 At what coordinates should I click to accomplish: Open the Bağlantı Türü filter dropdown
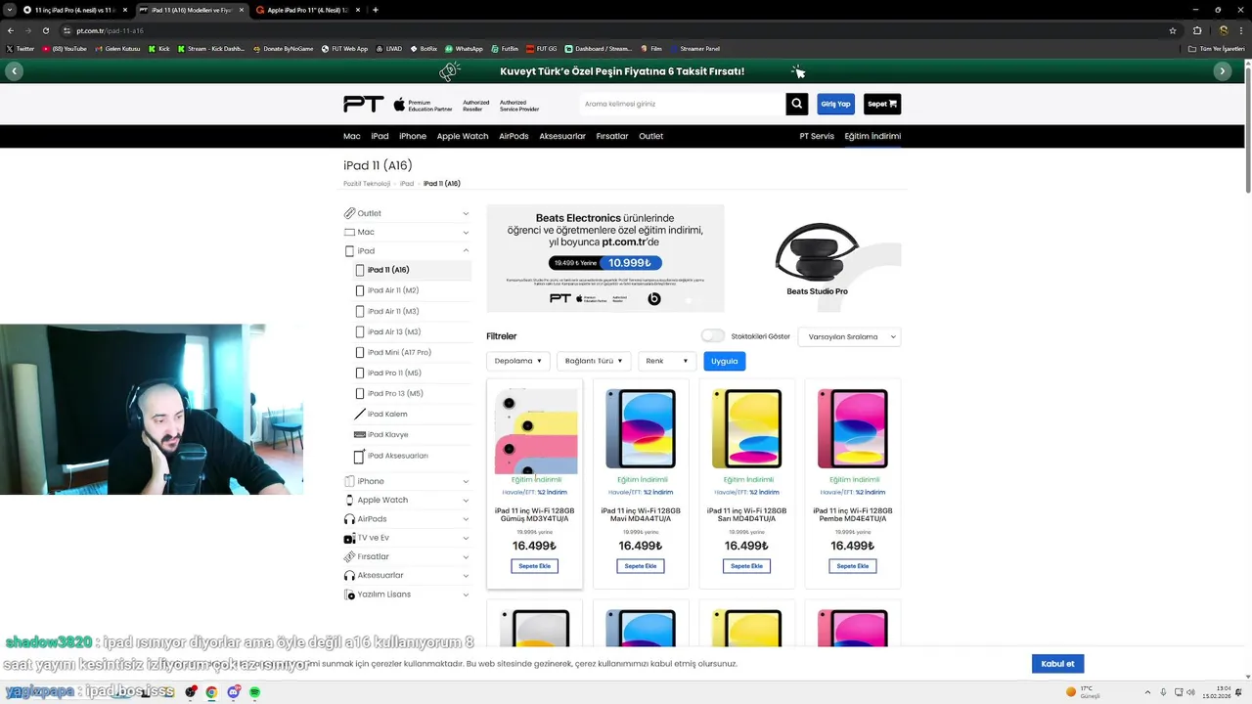point(594,361)
